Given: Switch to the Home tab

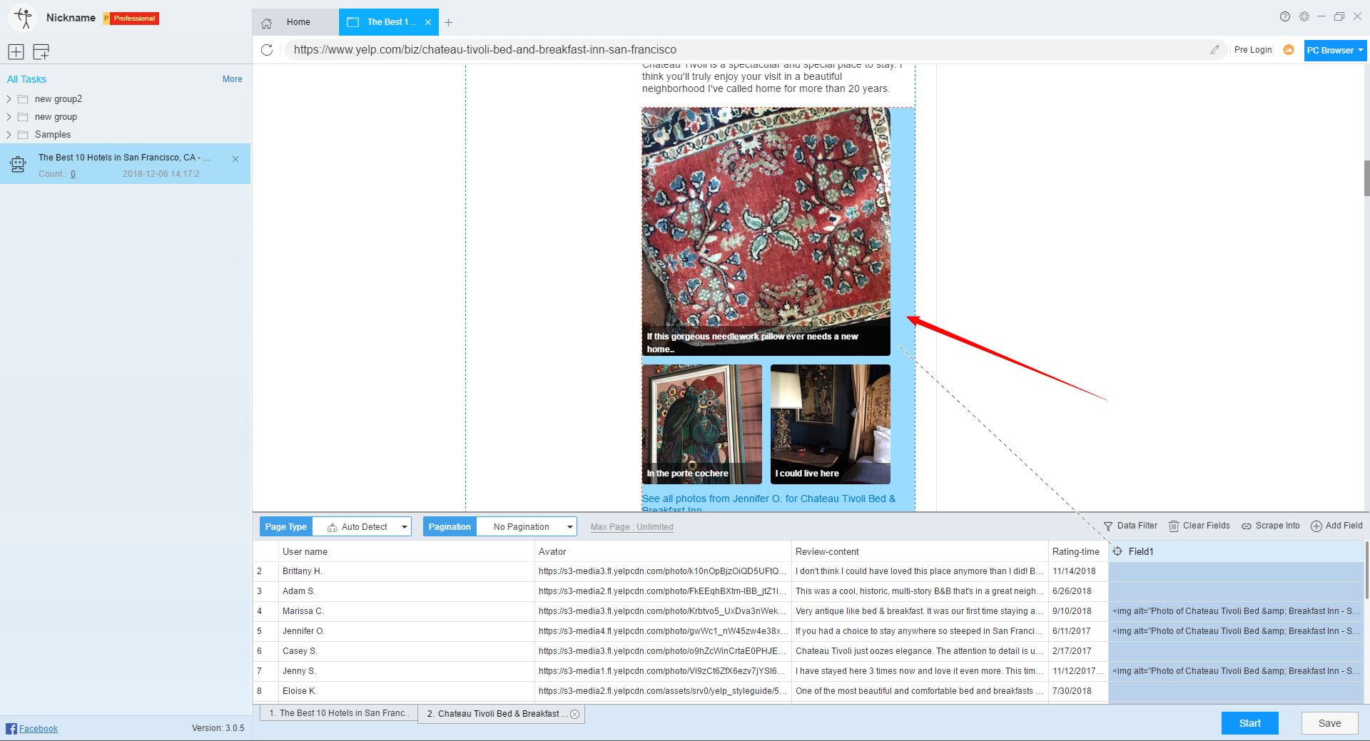Looking at the screenshot, I should [295, 22].
